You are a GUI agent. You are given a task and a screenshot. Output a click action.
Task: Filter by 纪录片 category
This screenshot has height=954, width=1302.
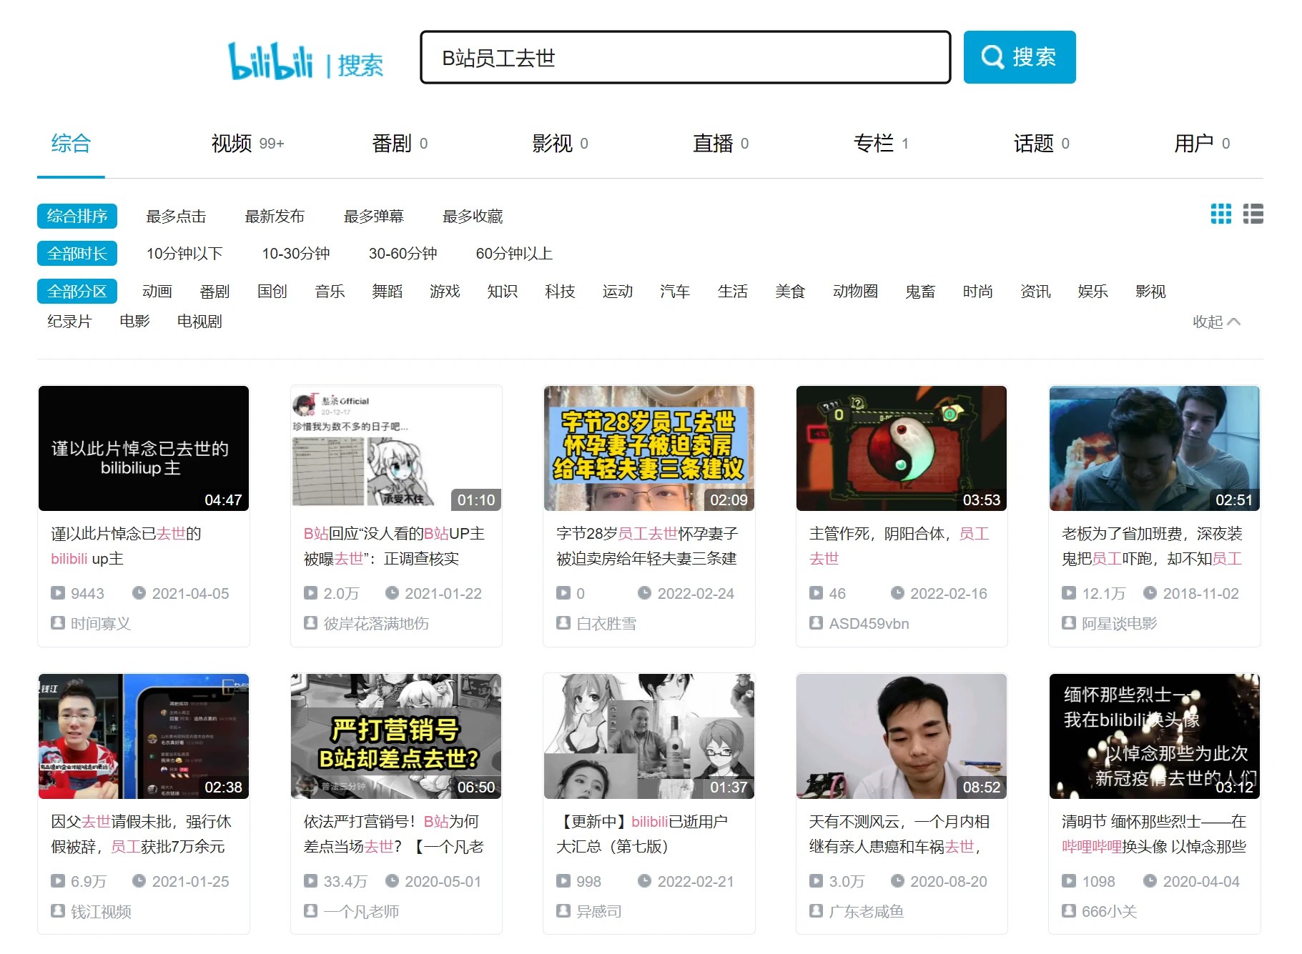tap(69, 322)
